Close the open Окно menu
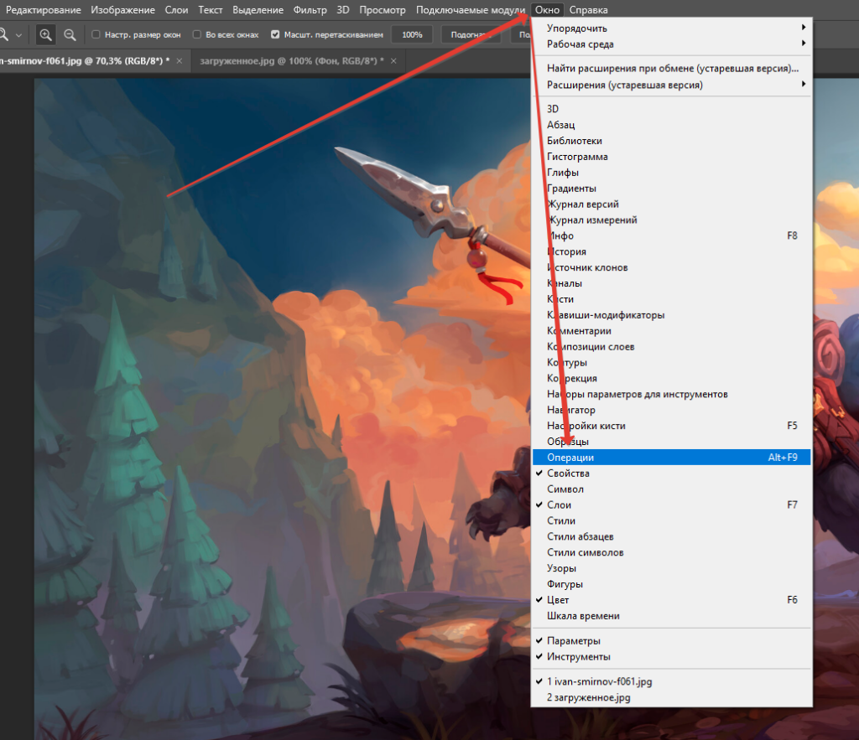859x740 pixels. (x=547, y=10)
